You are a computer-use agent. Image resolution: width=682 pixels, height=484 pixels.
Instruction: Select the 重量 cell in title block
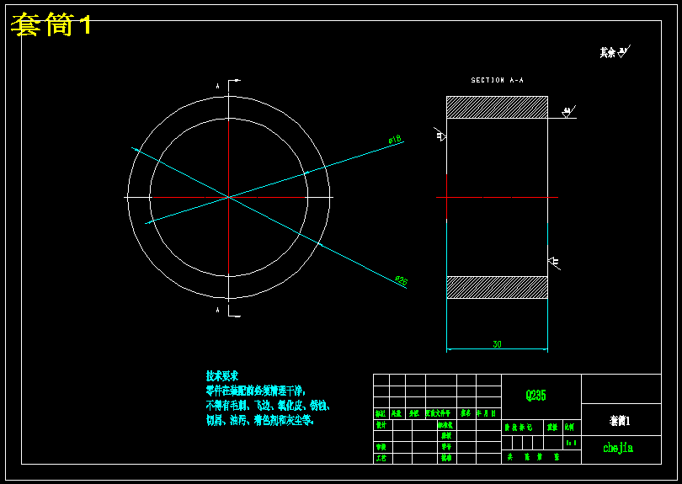coord(552,428)
